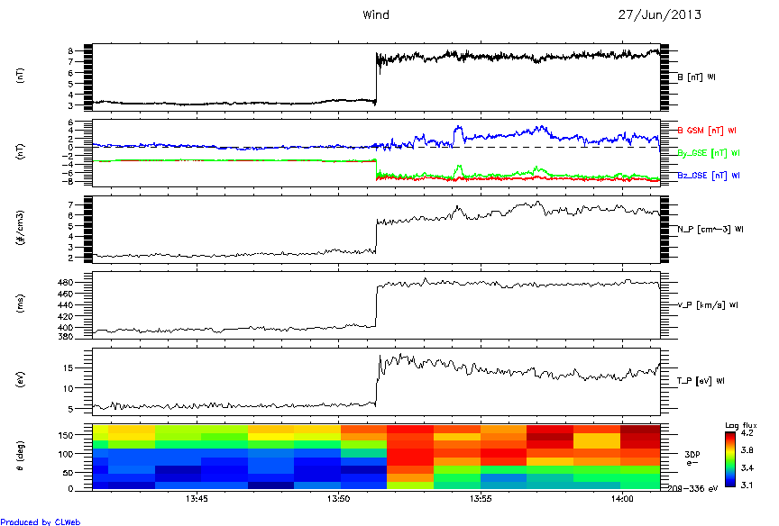The width and height of the screenshot is (779, 526).
Task: Click the date '27/Jun/2013'
Action: click(660, 15)
